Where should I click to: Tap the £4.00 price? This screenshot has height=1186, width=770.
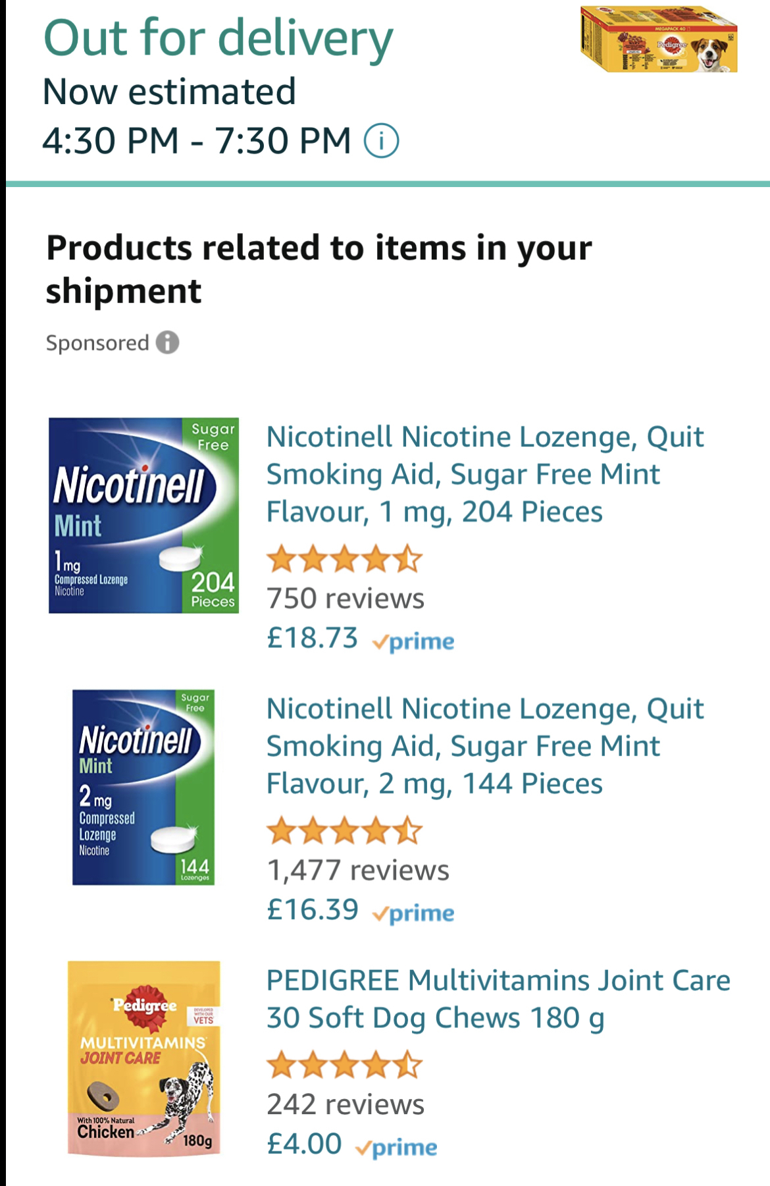coord(304,1144)
